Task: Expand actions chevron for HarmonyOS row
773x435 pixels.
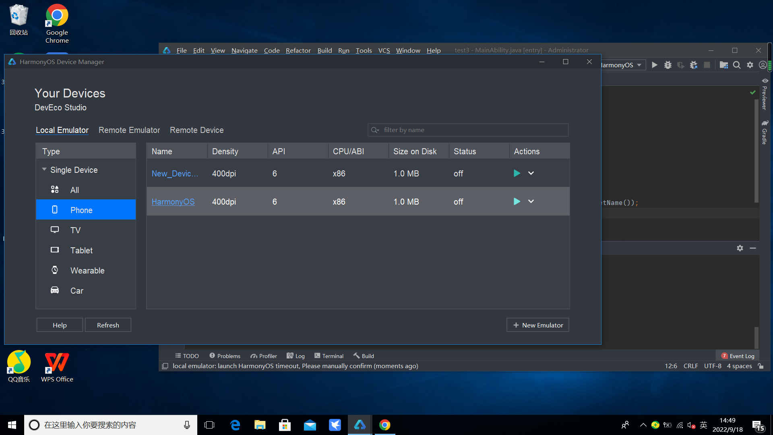Action: (531, 202)
